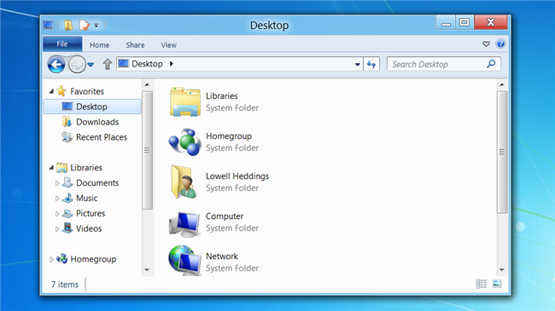Go up one folder level
555x311 pixels.
point(108,64)
